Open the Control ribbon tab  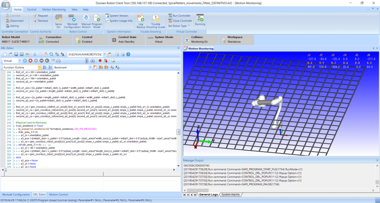tap(32, 9)
